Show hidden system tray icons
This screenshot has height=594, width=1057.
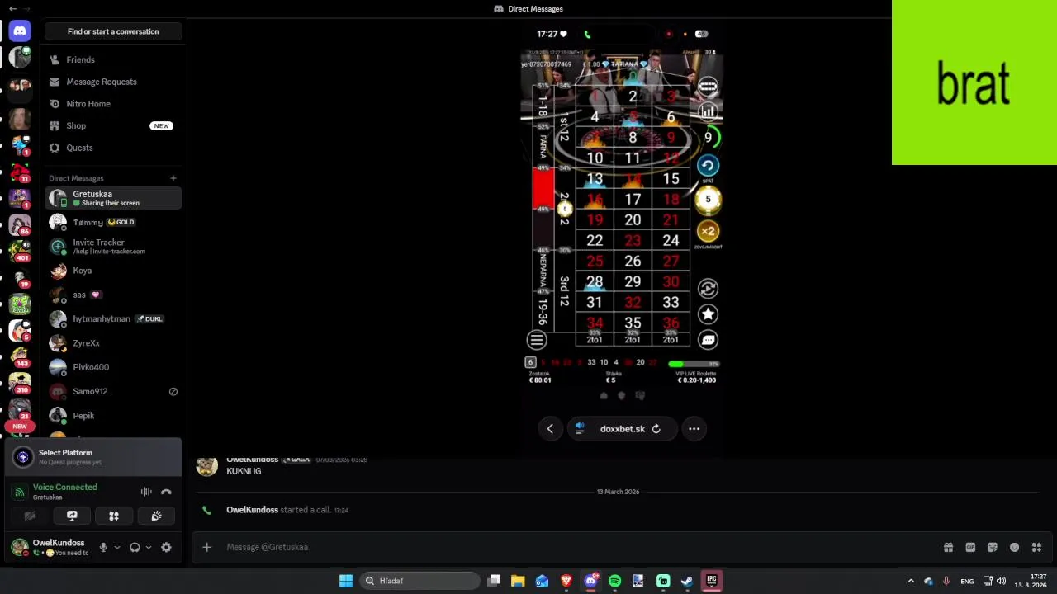coord(911,581)
